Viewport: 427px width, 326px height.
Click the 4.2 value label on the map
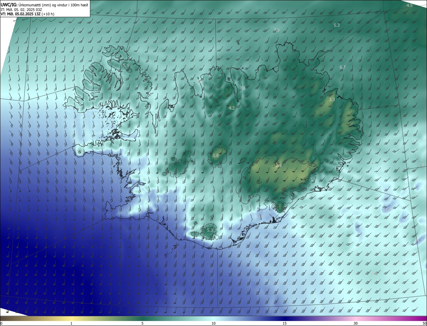(x=232, y=108)
